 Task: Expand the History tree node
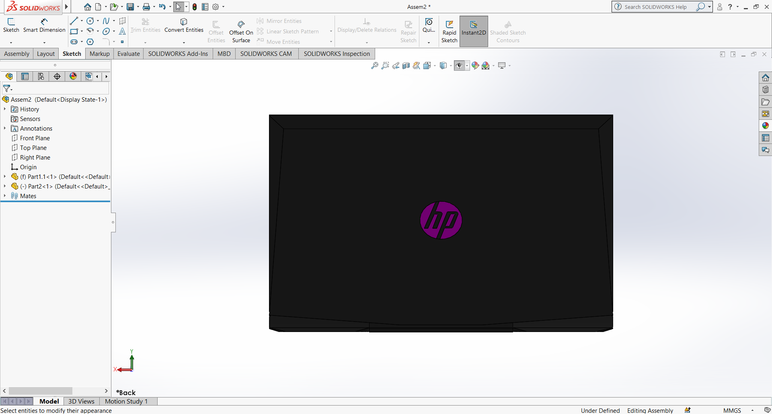pos(5,109)
